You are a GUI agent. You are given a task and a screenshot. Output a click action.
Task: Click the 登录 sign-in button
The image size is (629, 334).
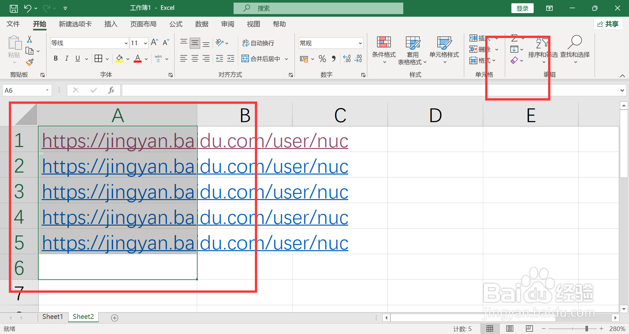tap(522, 8)
